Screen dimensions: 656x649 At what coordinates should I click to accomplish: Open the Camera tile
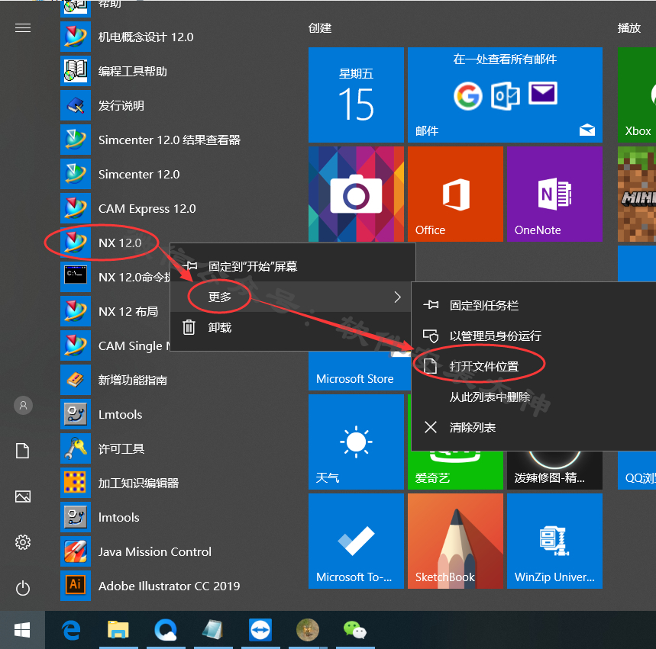pyautogui.click(x=356, y=194)
